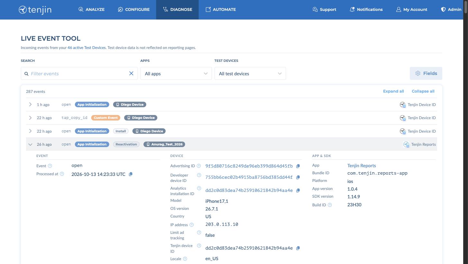The image size is (468, 264).
Task: Click the Tenjin Reports app icon in the 26 h ago row
Action: [406, 144]
